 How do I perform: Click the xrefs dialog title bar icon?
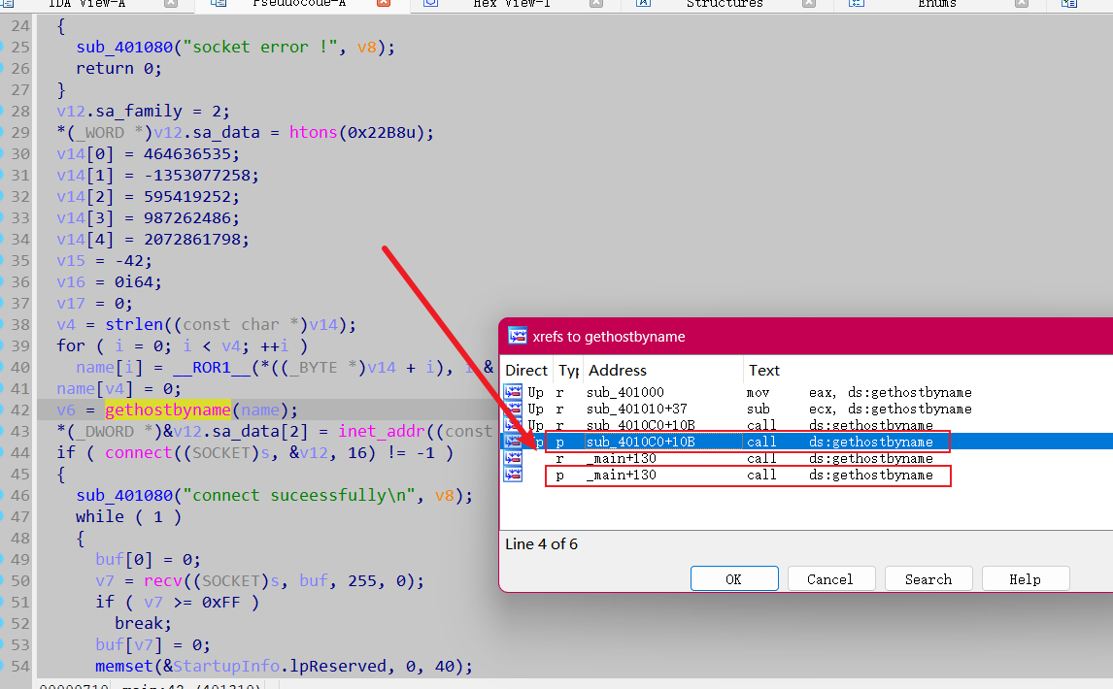coord(518,336)
